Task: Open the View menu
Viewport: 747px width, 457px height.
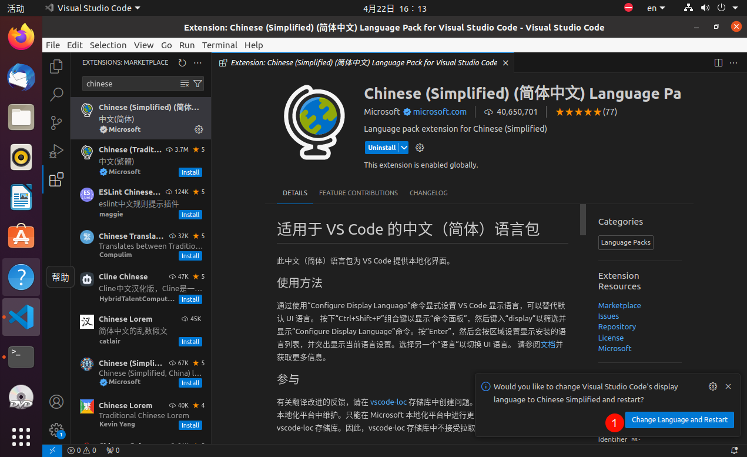Action: click(x=143, y=45)
